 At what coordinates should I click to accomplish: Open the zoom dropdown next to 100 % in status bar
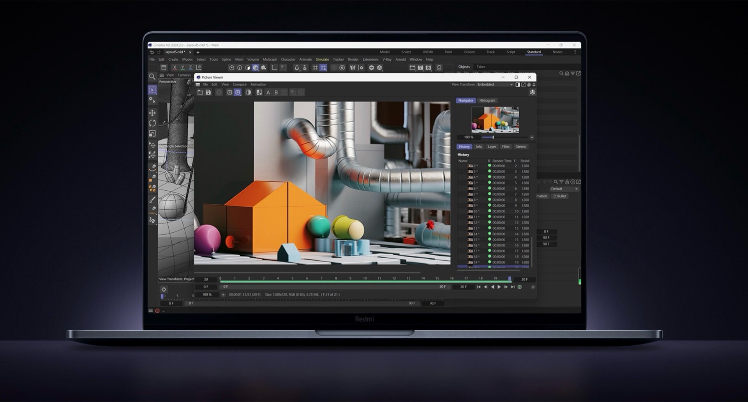click(223, 295)
